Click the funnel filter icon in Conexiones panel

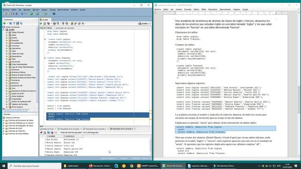pos(14,23)
